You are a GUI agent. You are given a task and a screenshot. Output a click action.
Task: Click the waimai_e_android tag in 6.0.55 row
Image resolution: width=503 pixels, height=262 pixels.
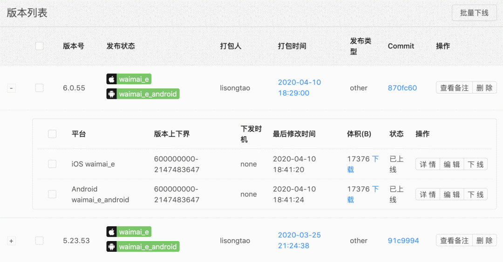click(x=143, y=94)
